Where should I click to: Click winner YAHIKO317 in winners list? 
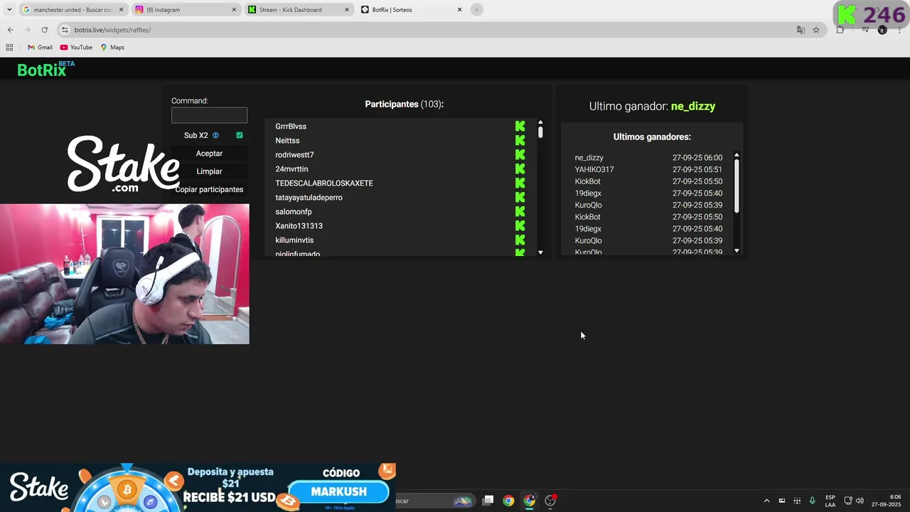coord(594,169)
